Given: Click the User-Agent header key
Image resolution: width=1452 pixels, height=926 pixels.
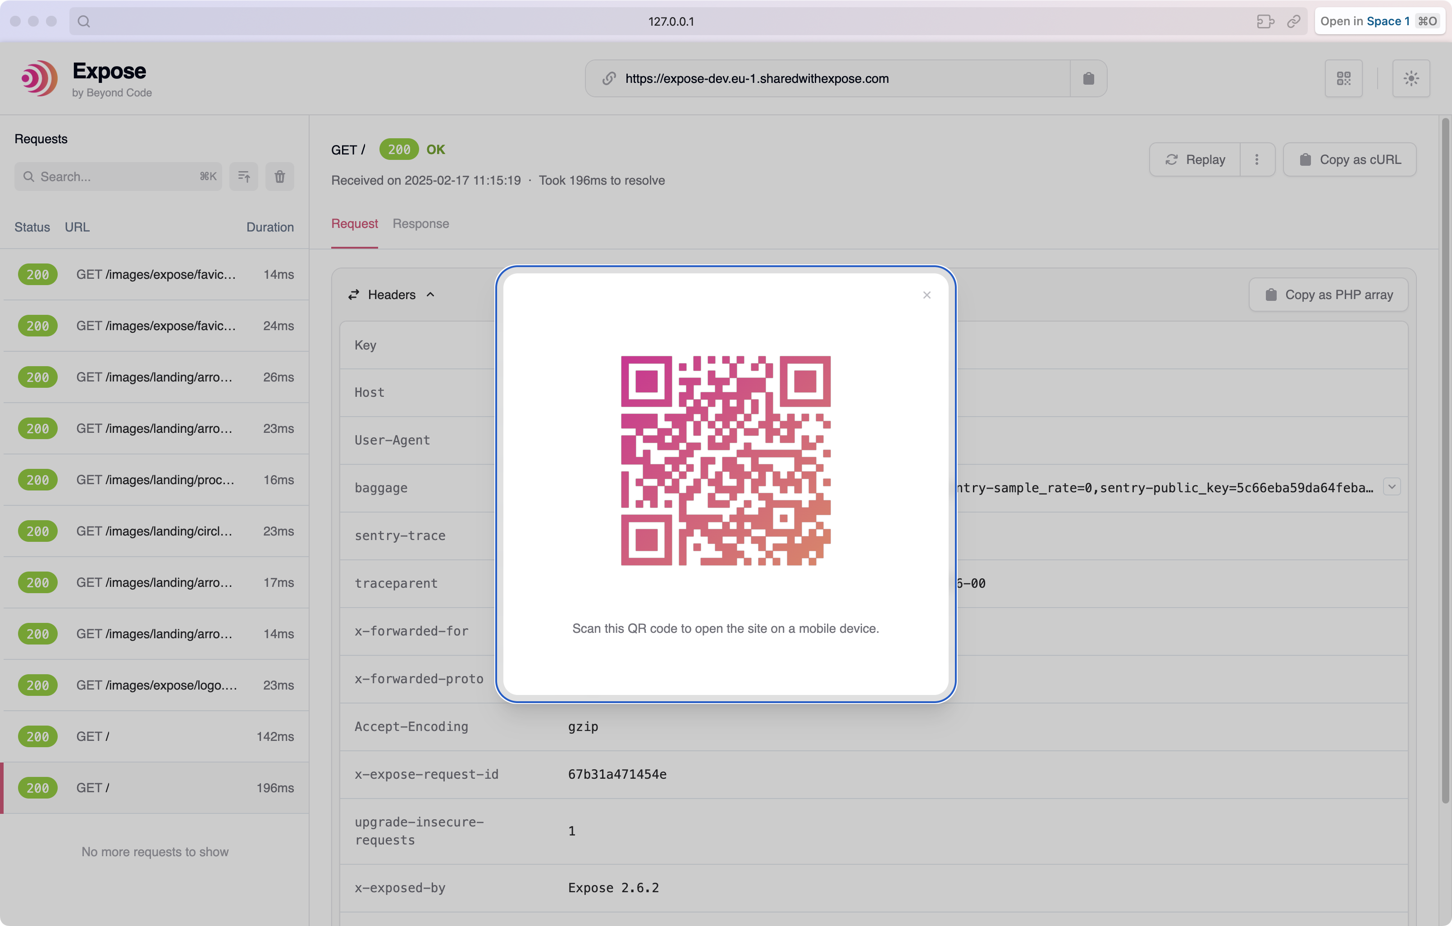Looking at the screenshot, I should pyautogui.click(x=392, y=440).
